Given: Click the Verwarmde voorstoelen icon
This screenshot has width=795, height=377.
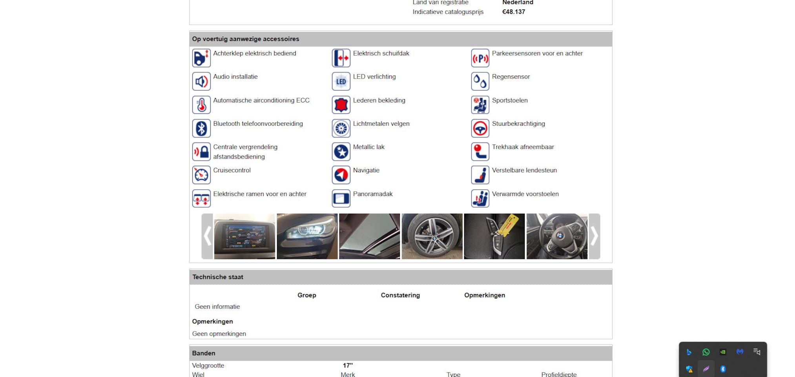Looking at the screenshot, I should (480, 199).
